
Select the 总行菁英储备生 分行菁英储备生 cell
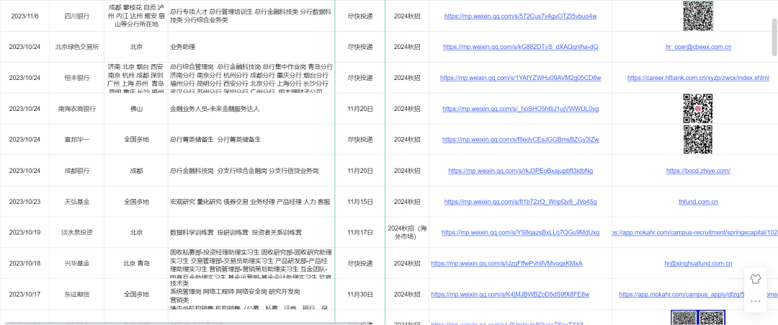(x=251, y=140)
